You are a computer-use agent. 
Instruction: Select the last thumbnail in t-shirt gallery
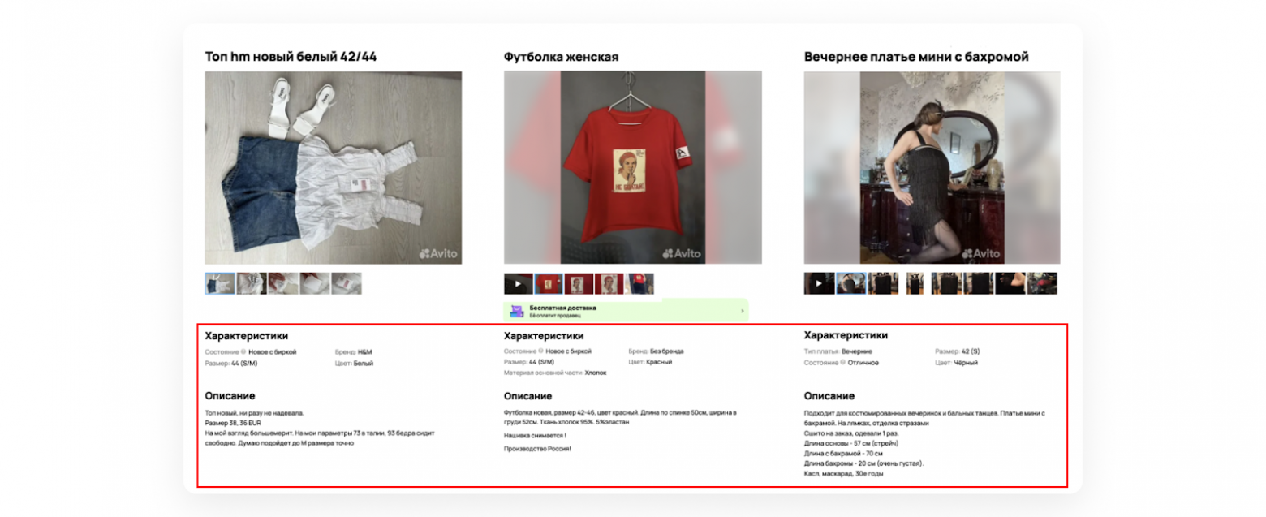(x=639, y=283)
